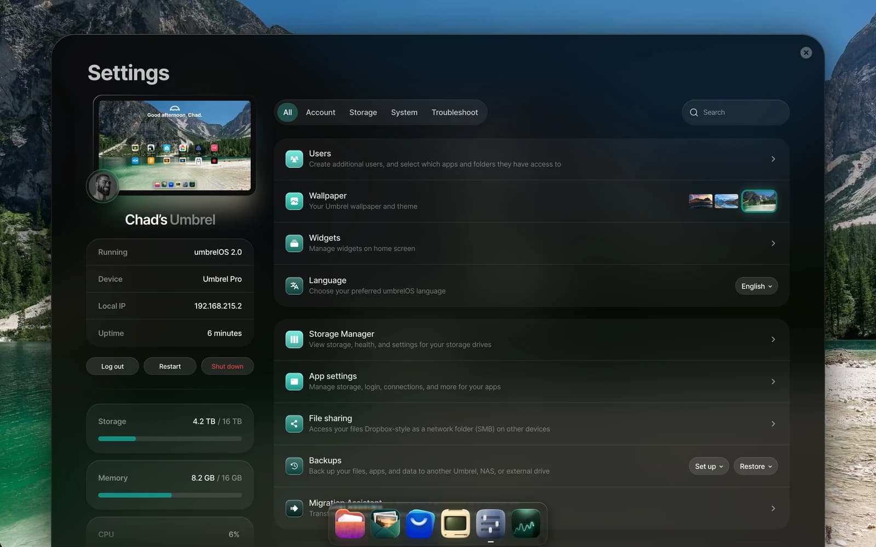The width and height of the screenshot is (876, 547).
Task: Click the "umbrelOS 2.0" version value
Action: (218, 252)
